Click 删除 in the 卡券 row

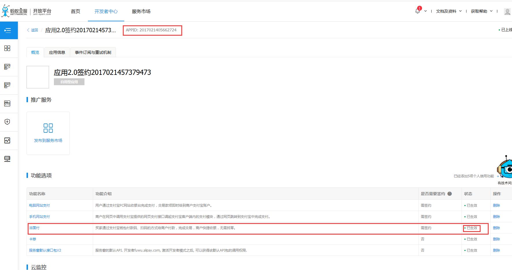[x=496, y=239]
